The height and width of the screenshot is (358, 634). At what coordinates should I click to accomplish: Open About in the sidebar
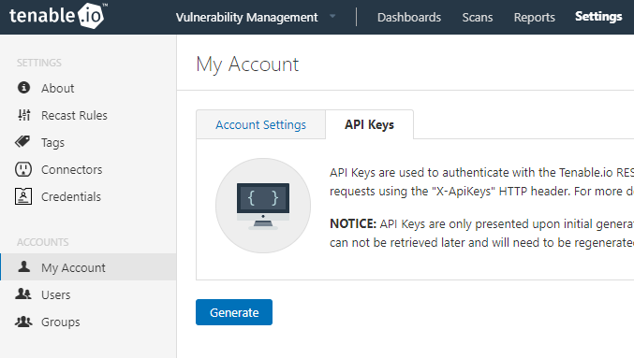tap(58, 88)
